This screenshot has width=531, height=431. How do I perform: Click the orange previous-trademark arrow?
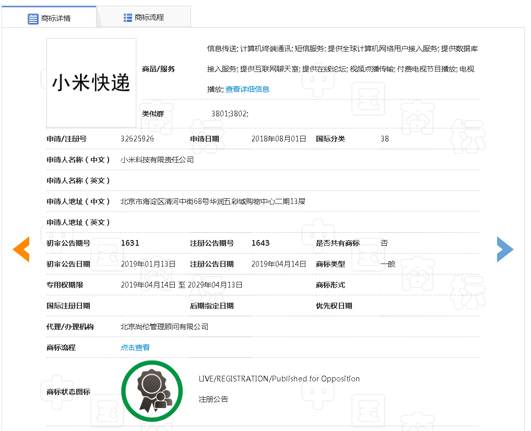(x=21, y=249)
